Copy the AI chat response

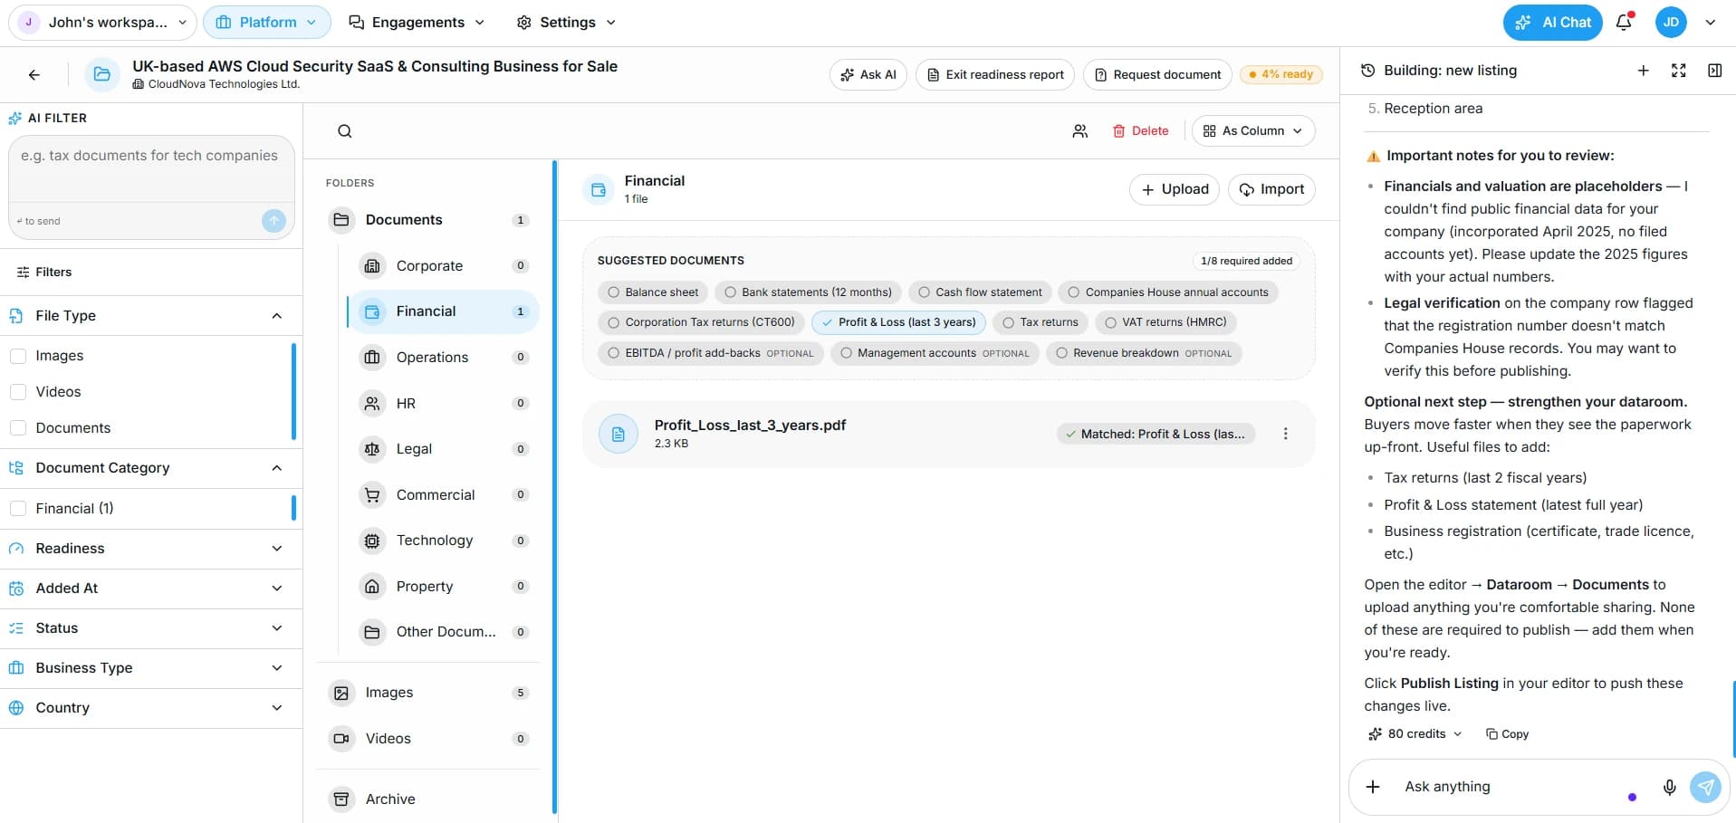click(x=1508, y=734)
